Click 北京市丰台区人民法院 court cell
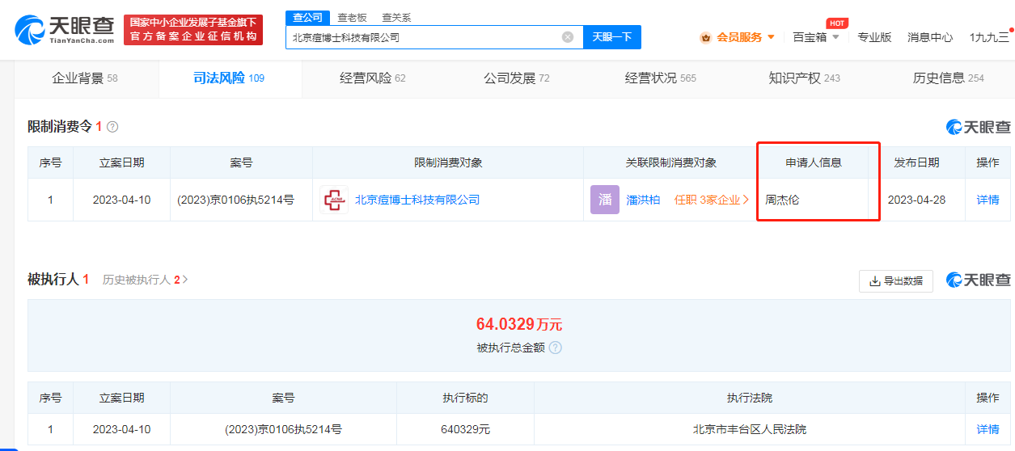 tap(750, 429)
